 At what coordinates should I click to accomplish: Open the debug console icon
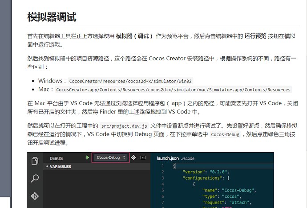143,157
